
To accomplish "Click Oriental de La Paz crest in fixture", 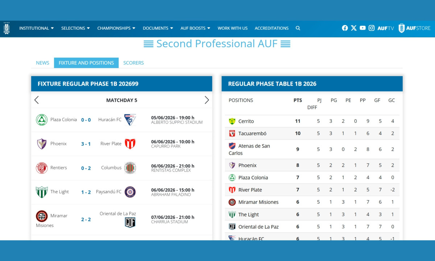I will [x=130, y=222].
